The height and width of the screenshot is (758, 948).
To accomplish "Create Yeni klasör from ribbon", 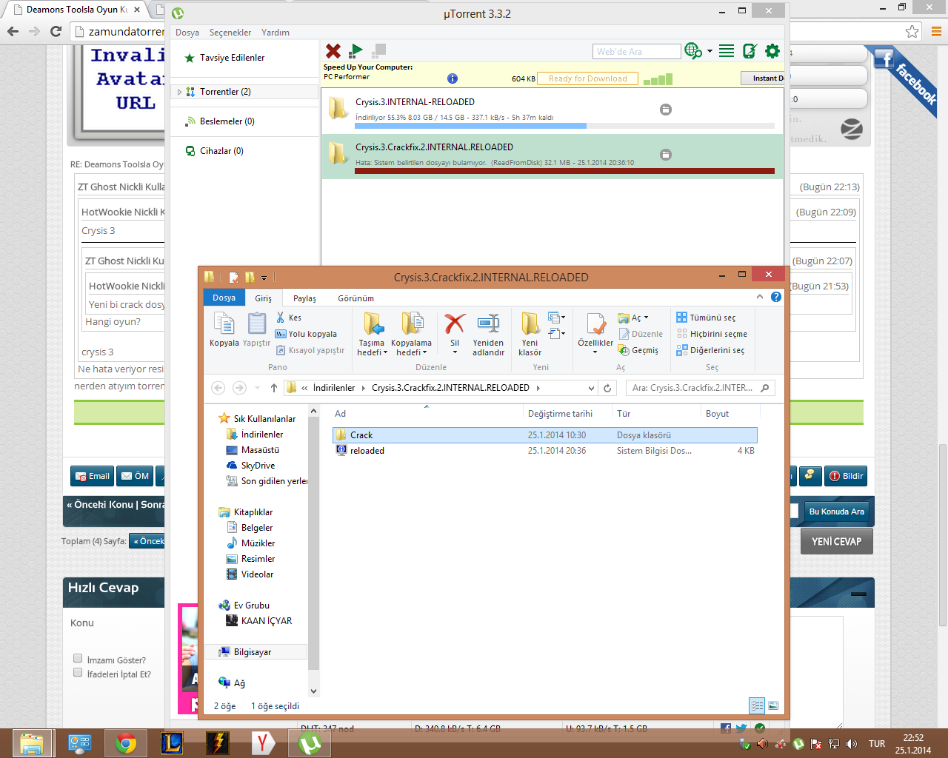I will coord(530,334).
